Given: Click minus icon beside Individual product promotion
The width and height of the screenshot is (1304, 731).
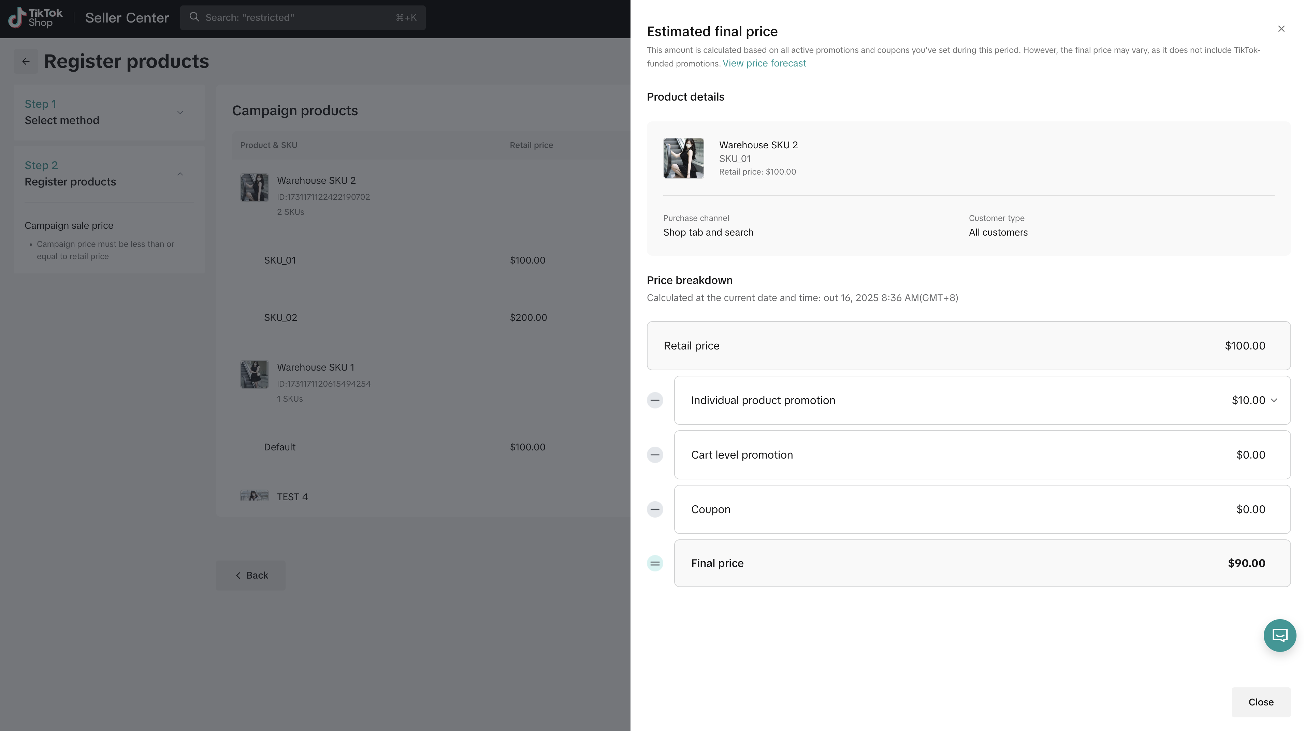Looking at the screenshot, I should (654, 400).
